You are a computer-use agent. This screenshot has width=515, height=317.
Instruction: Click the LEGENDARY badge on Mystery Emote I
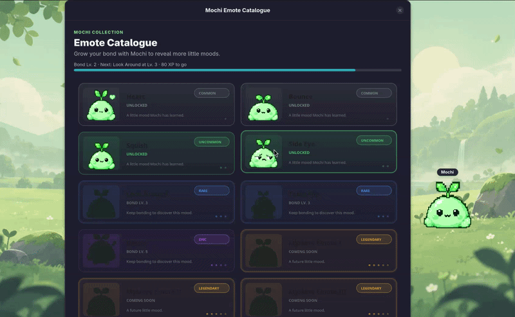click(x=374, y=240)
